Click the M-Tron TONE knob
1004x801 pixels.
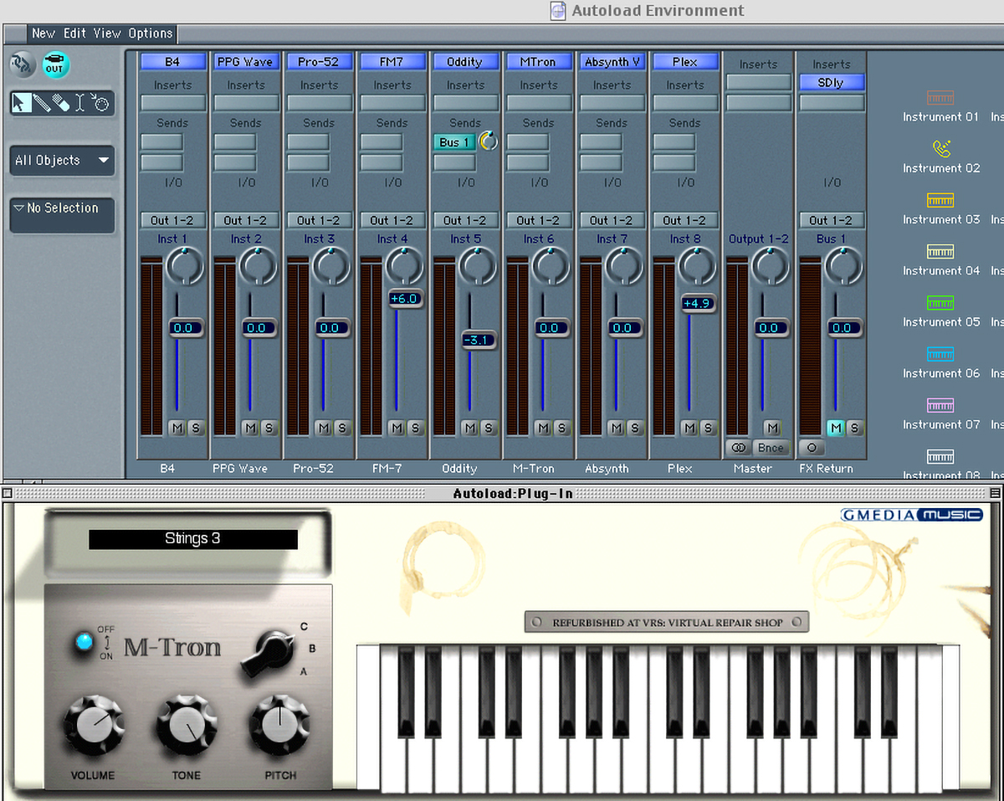click(187, 726)
